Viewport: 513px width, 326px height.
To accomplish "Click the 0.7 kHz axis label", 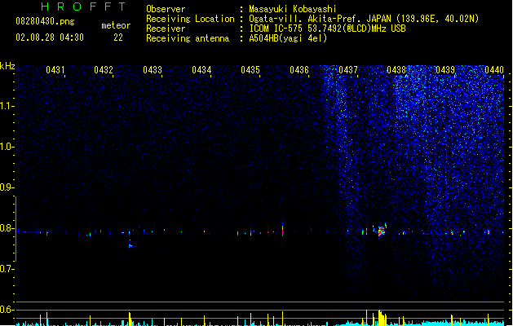I will (x=7, y=269).
